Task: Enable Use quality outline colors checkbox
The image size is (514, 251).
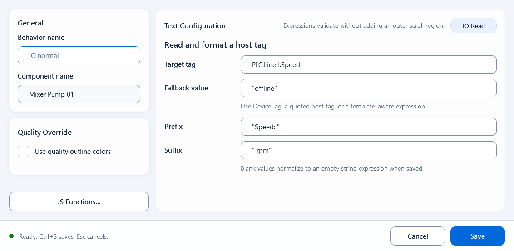Action: [23, 152]
